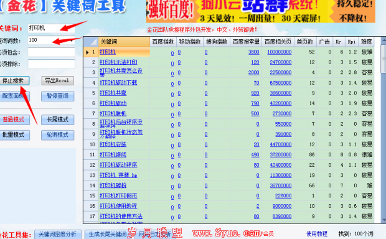Click search volume value 3800
The image size is (386, 239).
tap(254, 52)
